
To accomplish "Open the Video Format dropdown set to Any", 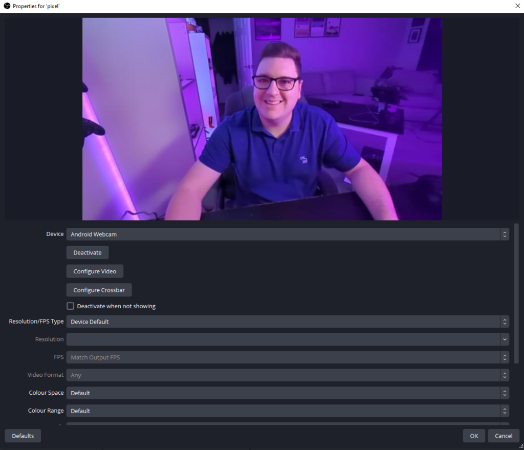I will pyautogui.click(x=287, y=375).
